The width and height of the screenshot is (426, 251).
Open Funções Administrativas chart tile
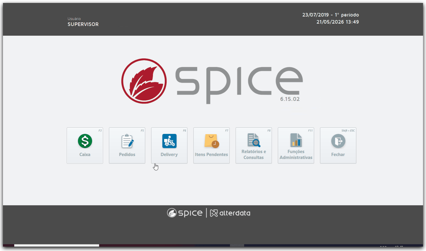[296, 145]
